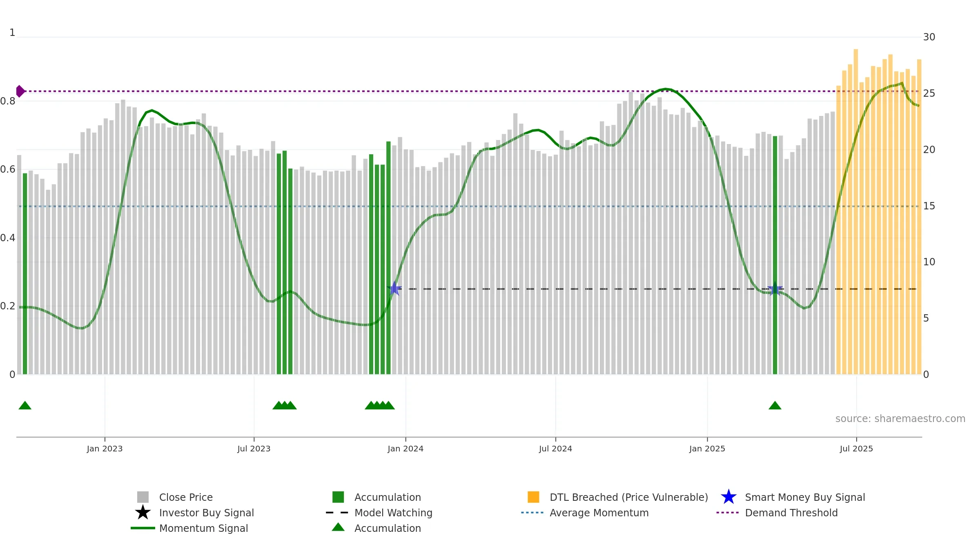Click the orange DTL Breached legend swatch

tap(533, 497)
